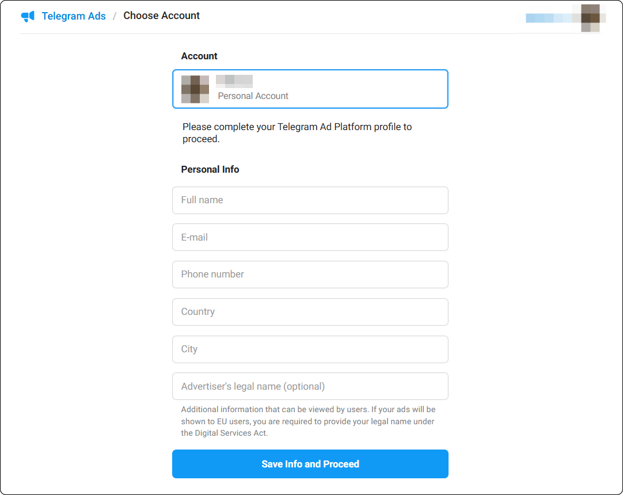
Task: Click the Phone number input field
Action: coord(310,275)
